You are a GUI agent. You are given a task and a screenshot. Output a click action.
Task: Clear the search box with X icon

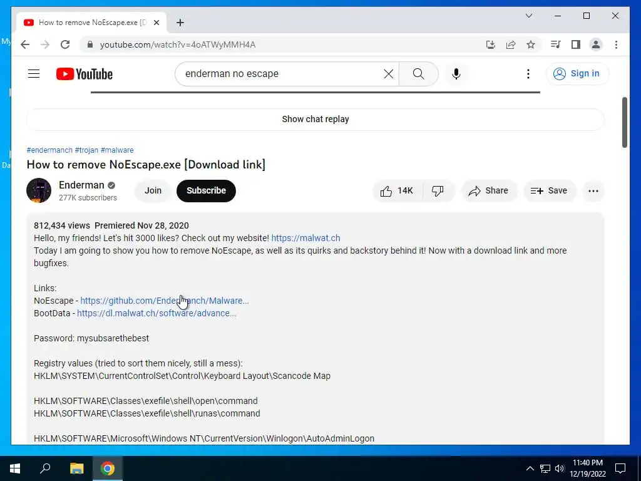coord(388,74)
